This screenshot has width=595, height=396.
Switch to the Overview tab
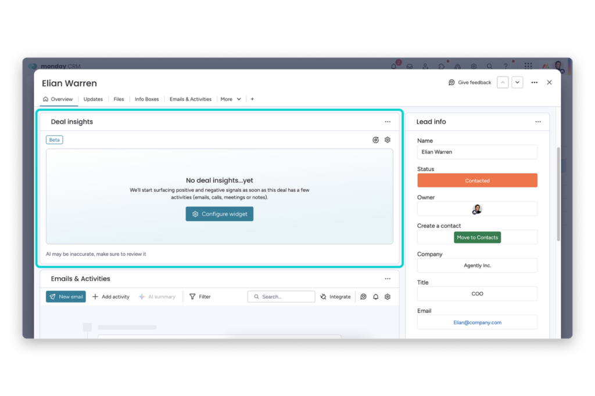click(x=58, y=99)
